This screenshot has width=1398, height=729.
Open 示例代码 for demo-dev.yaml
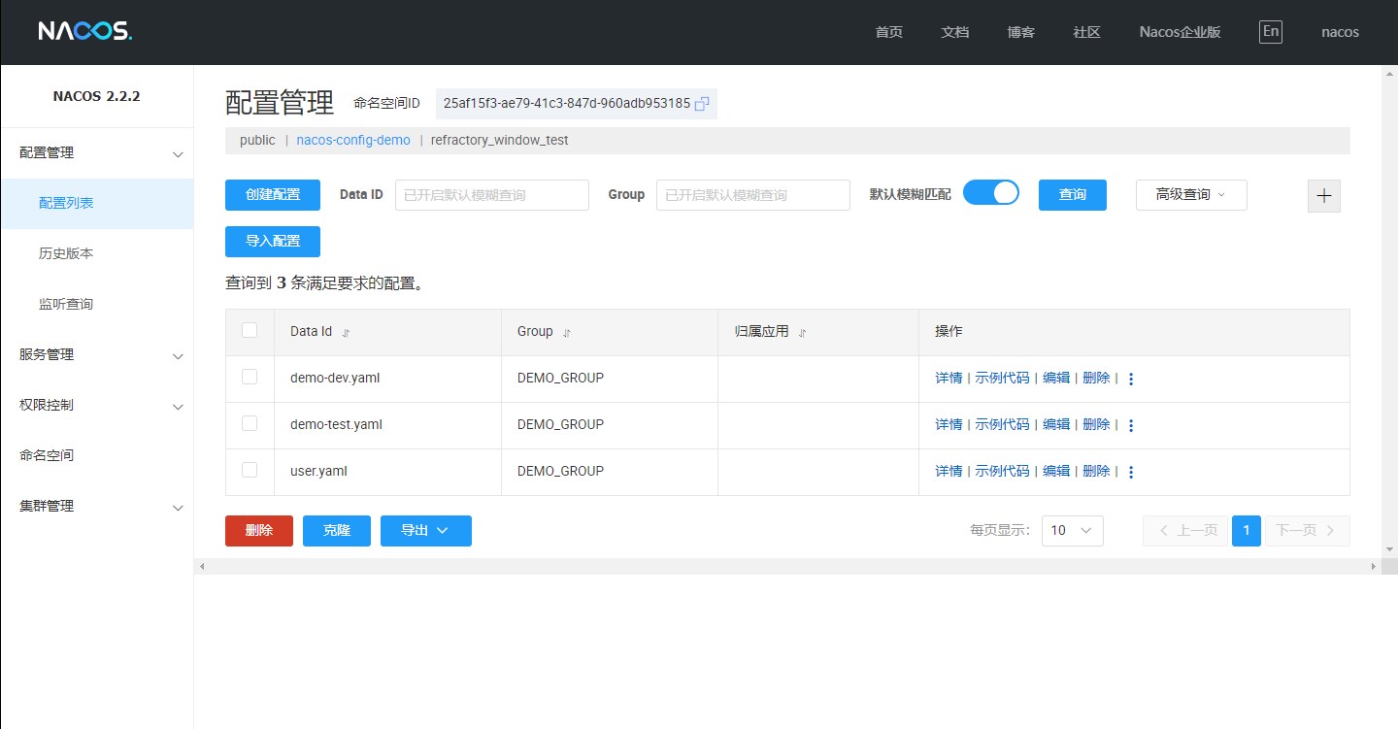(1002, 378)
